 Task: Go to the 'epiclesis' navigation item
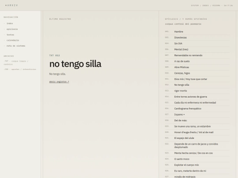[12, 29]
